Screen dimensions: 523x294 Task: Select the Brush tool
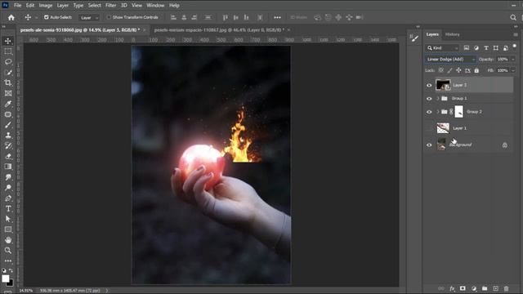pyautogui.click(x=8, y=125)
